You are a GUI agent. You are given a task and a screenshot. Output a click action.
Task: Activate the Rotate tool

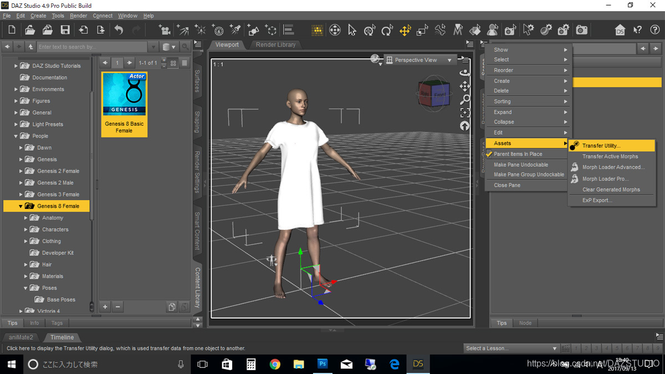pos(387,30)
